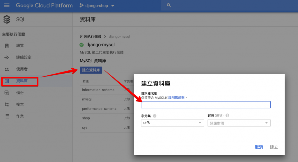298x162 pixels.
Task: Click help icon next to 對照
Action: click(227, 115)
